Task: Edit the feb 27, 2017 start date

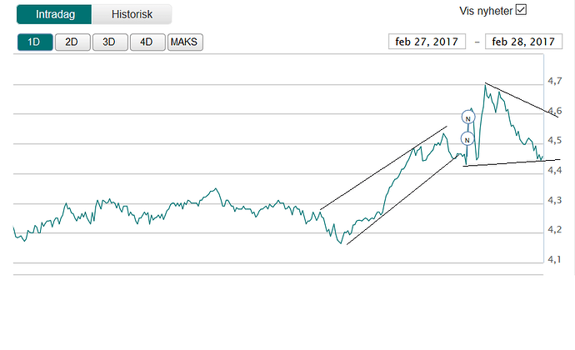Action: click(x=426, y=42)
